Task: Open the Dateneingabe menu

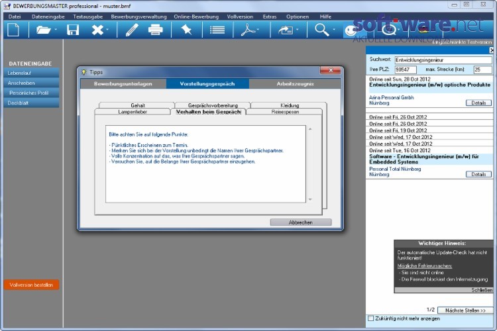Action: click(x=48, y=17)
